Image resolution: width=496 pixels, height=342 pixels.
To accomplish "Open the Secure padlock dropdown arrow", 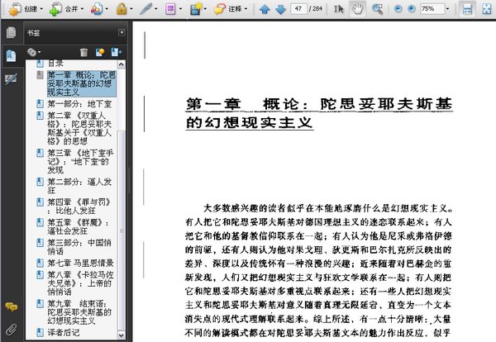I will pos(131,9).
